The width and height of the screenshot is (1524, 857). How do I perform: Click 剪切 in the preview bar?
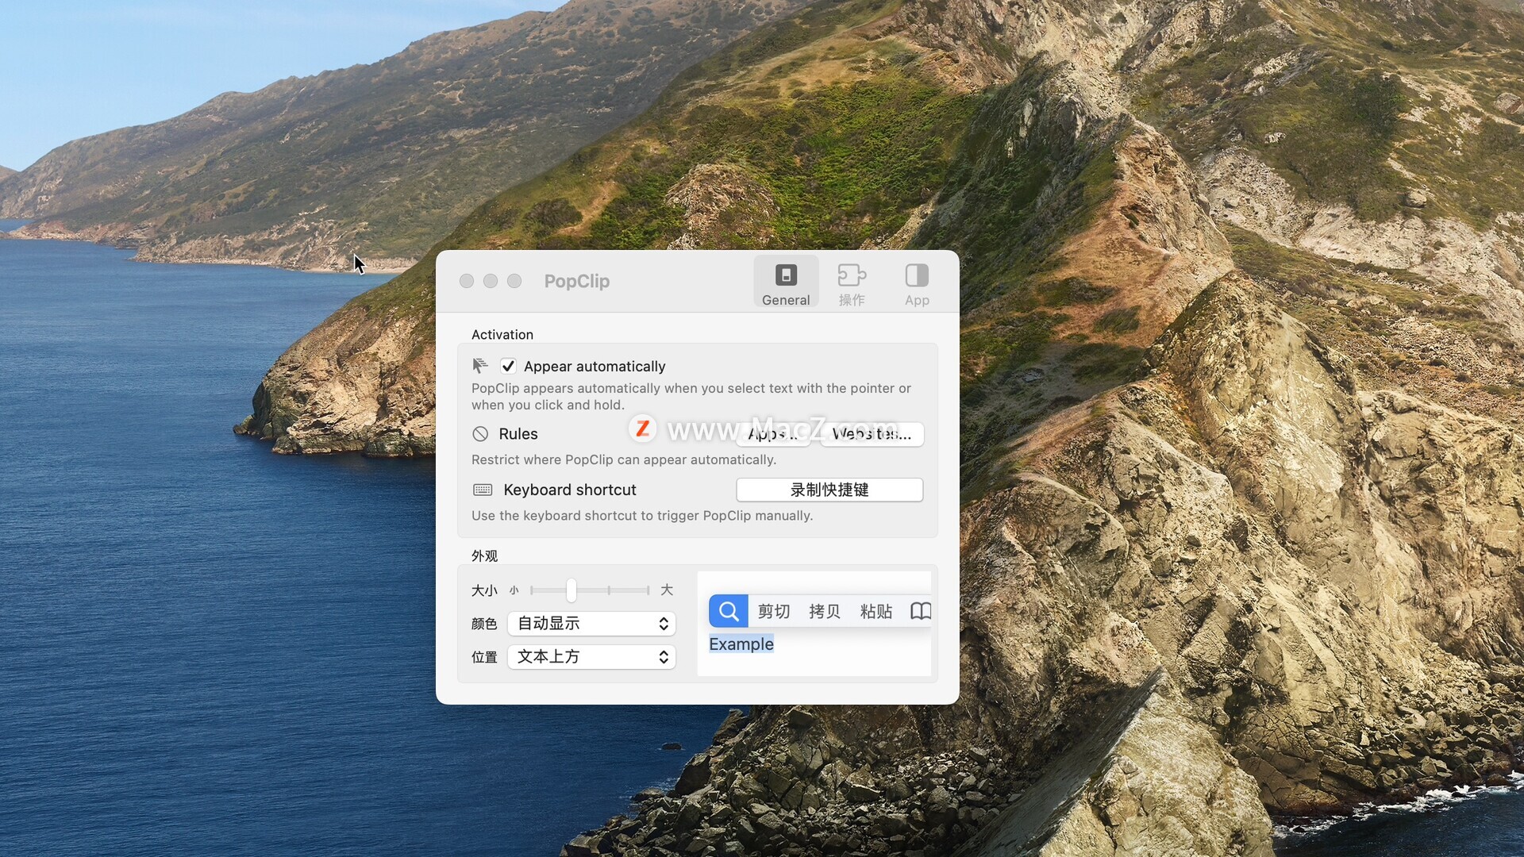773,611
